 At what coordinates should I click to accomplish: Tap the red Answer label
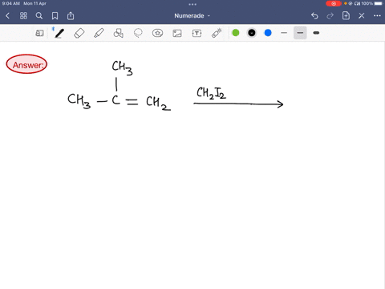[26, 64]
